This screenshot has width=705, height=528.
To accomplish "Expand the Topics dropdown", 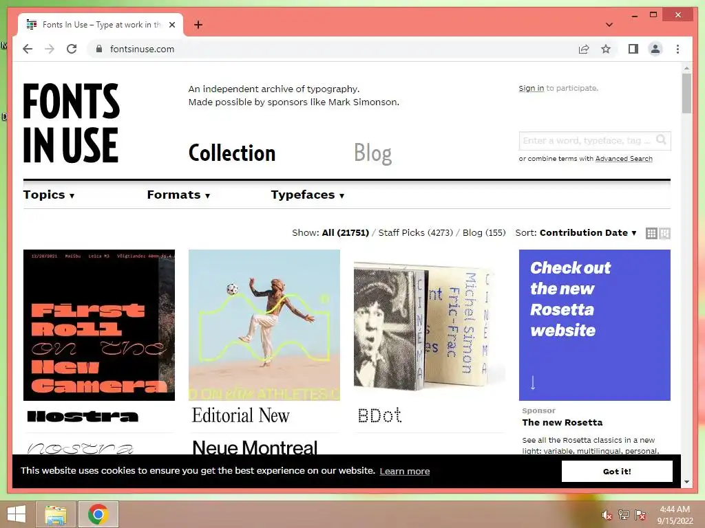I will point(49,195).
